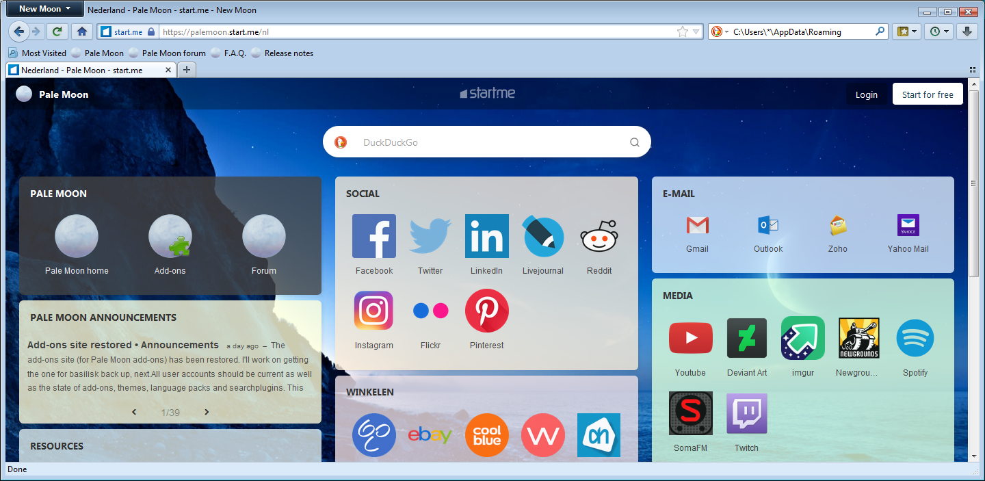Open the Newgrounds tile

(x=859, y=338)
